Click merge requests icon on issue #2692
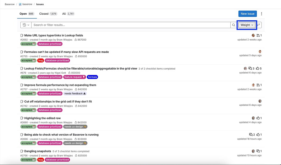 click(258, 35)
